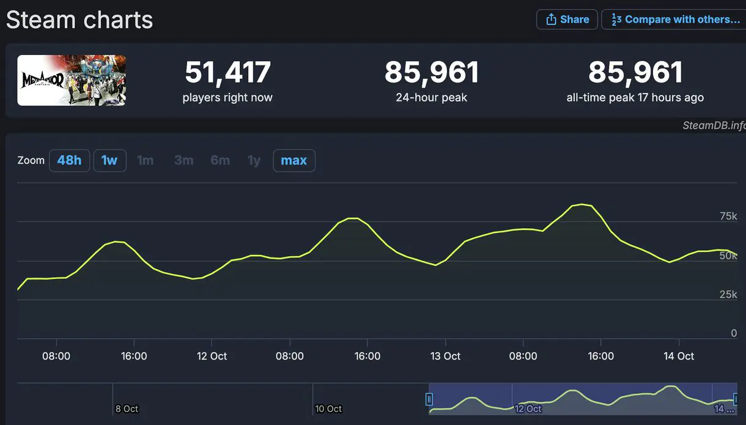Click the "8 Oct" navigator label

pyautogui.click(x=127, y=408)
